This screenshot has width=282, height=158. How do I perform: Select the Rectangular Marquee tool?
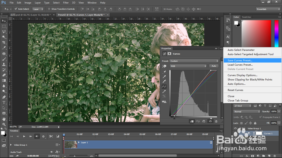pos(4,26)
